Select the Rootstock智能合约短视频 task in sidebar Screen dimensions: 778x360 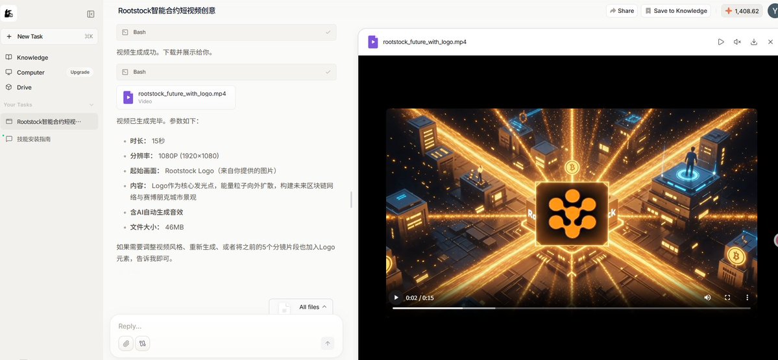click(49, 121)
